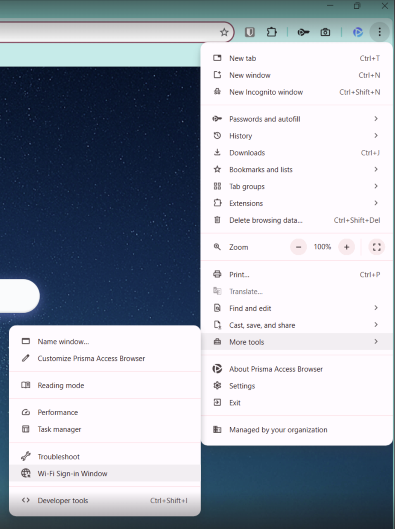Restore down the browser window

357,6
